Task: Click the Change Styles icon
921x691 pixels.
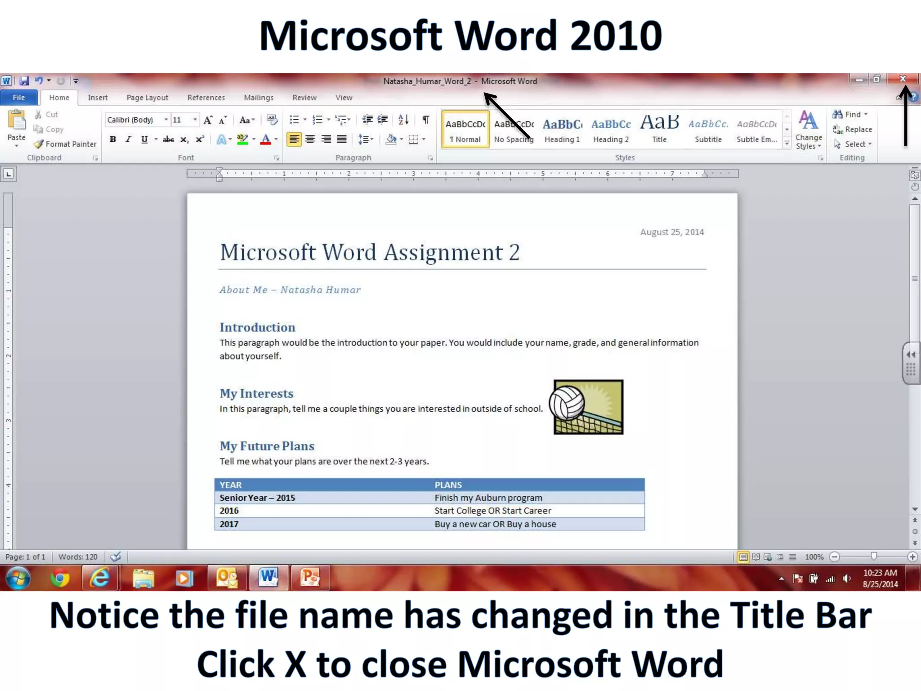Action: tap(808, 130)
